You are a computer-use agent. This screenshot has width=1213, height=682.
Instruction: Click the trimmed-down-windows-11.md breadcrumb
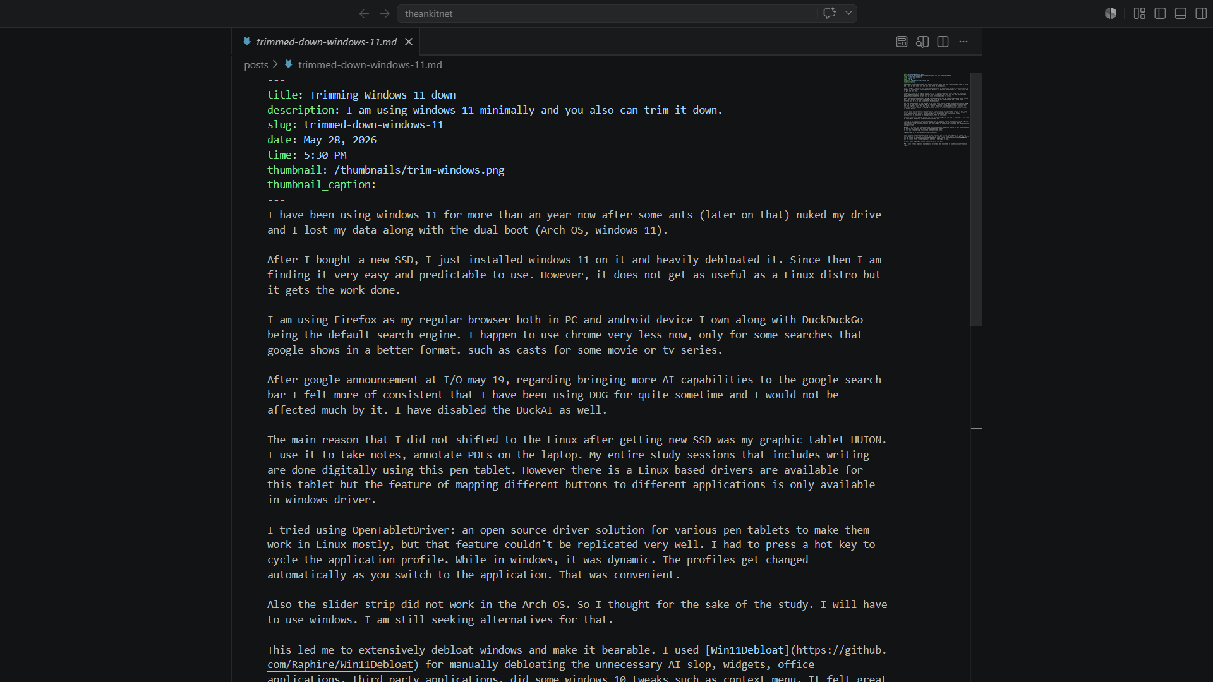point(370,64)
